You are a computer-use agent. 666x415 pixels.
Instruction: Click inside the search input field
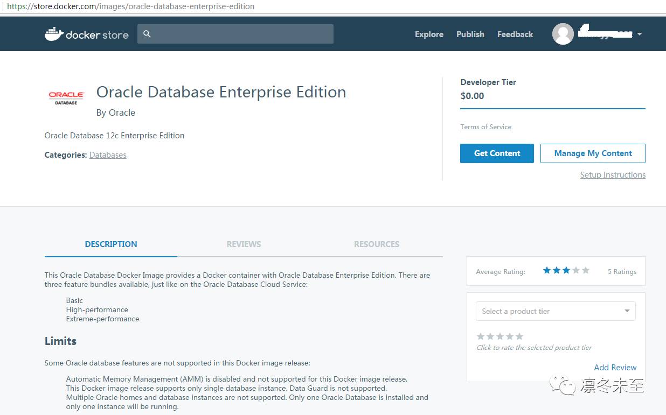tap(237, 33)
